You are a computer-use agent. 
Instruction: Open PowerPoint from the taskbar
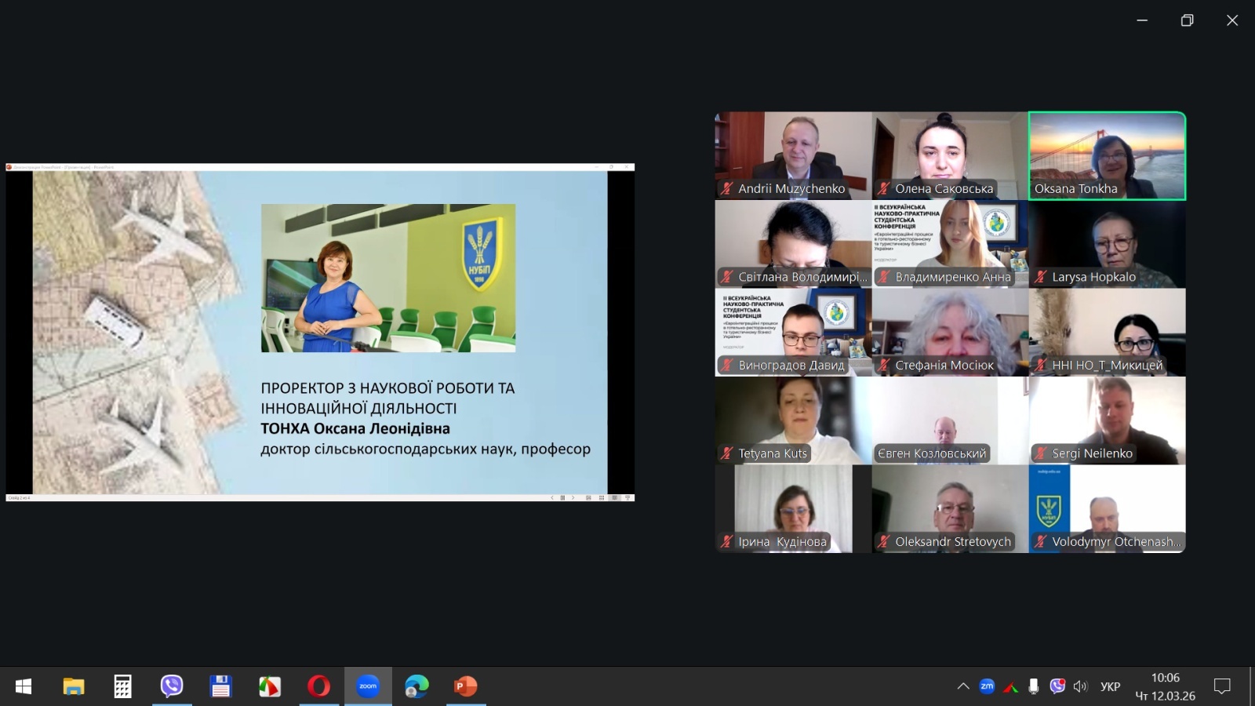tap(466, 686)
